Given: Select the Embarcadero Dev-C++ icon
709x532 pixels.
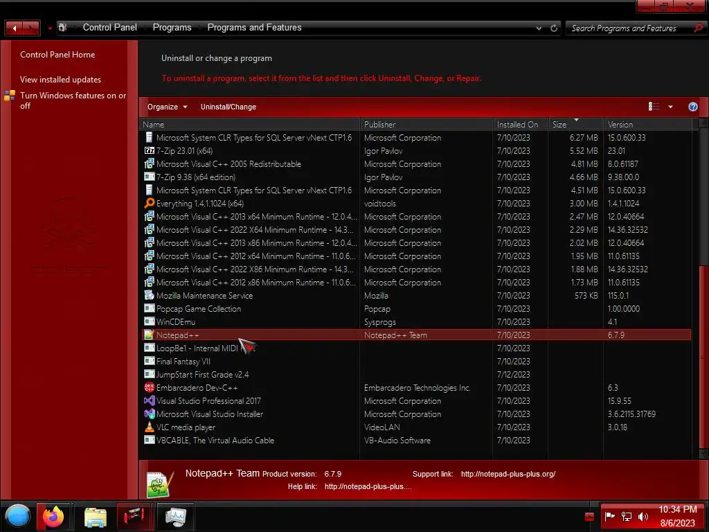Looking at the screenshot, I should pos(150,387).
